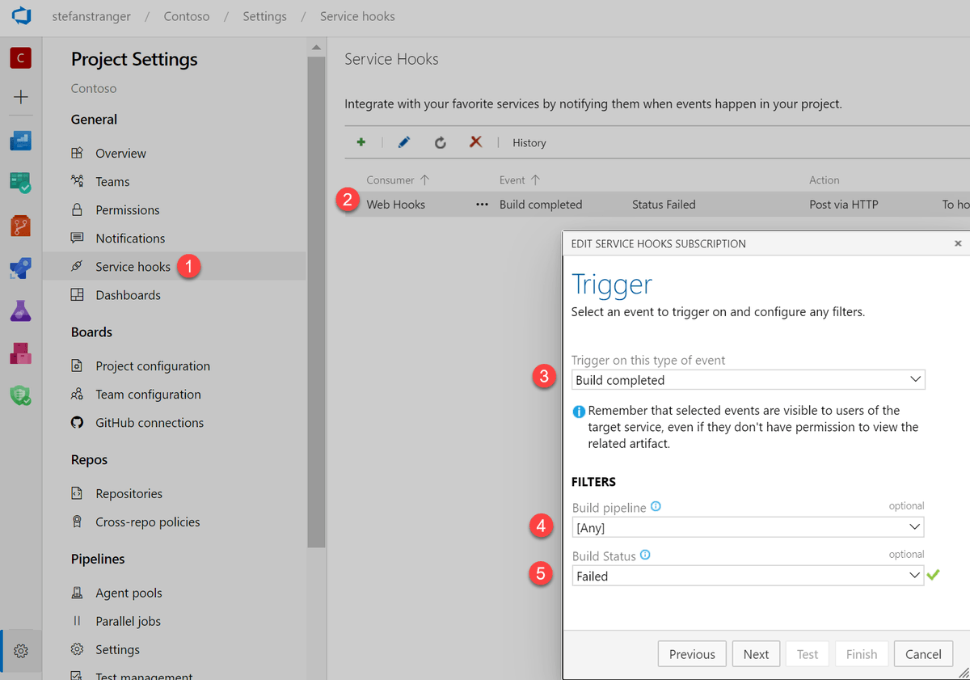Open Repos icon in left rail
970x680 pixels.
coord(21,226)
